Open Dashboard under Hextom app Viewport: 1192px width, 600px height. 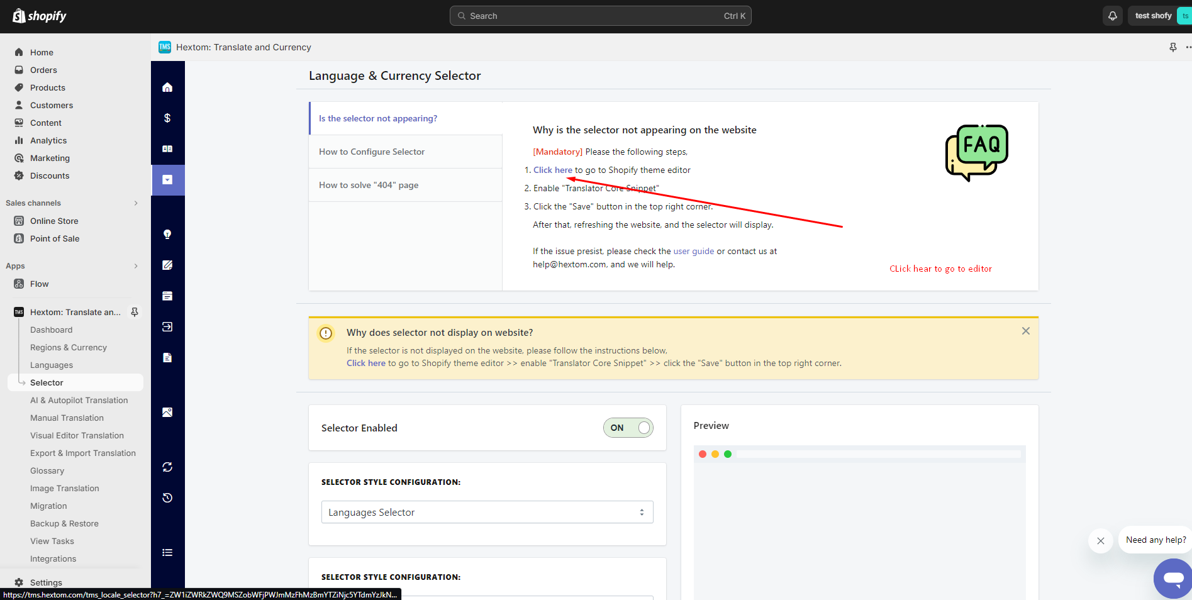pos(51,330)
